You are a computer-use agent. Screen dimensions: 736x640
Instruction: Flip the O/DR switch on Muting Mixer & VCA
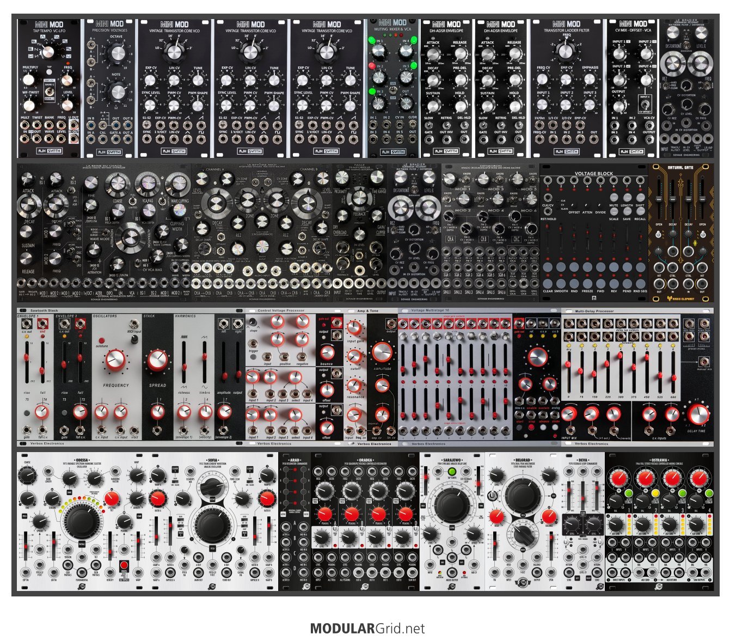point(412,124)
